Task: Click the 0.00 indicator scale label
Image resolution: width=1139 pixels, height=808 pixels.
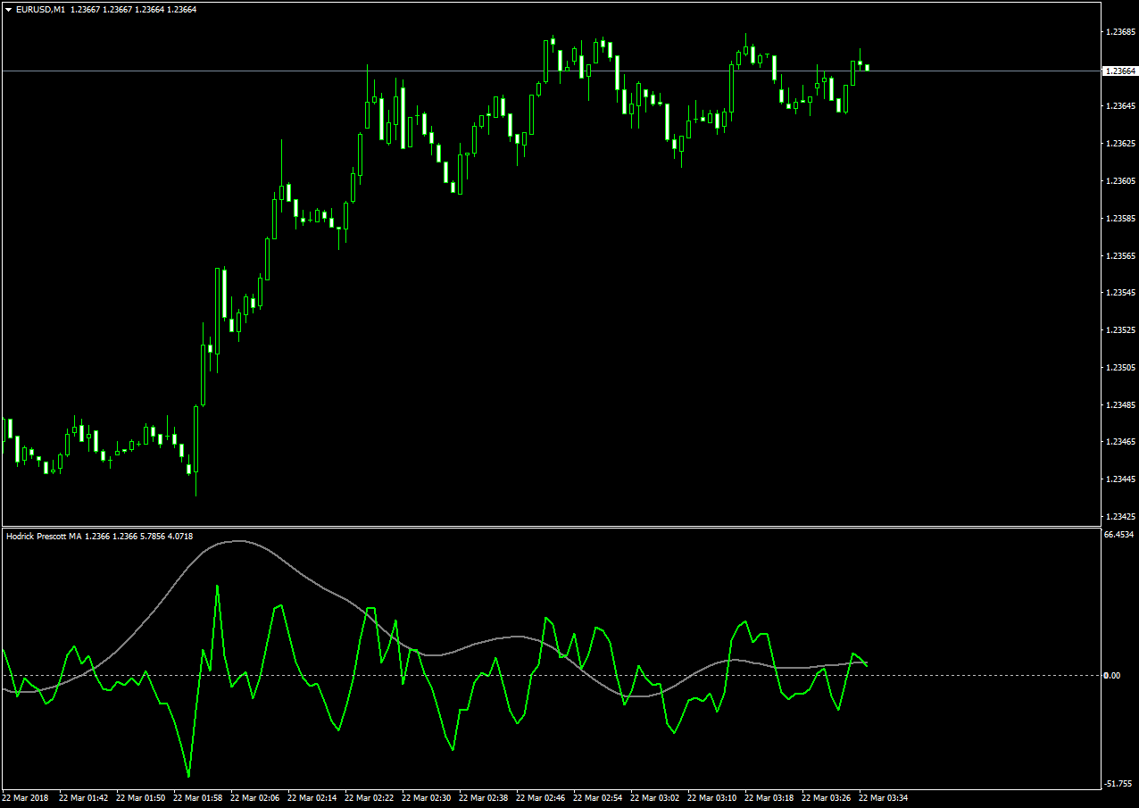Action: point(1112,675)
